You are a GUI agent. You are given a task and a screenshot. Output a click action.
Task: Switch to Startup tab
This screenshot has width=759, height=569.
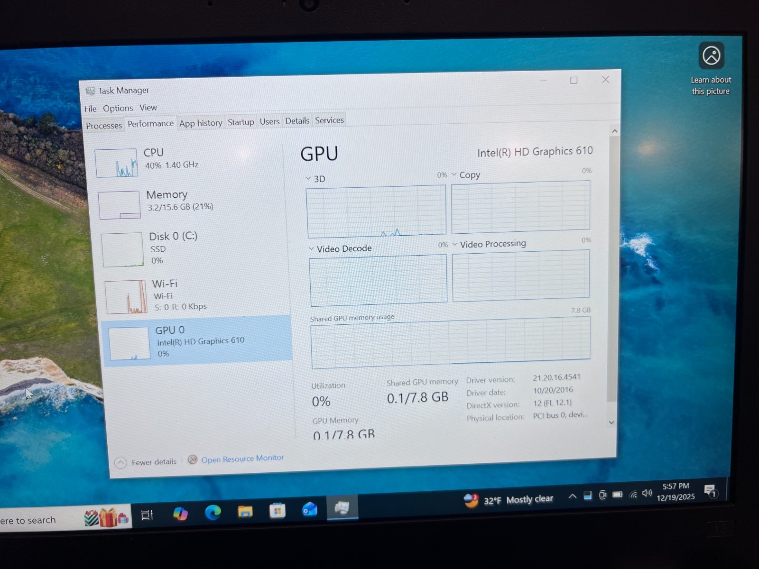coord(241,122)
